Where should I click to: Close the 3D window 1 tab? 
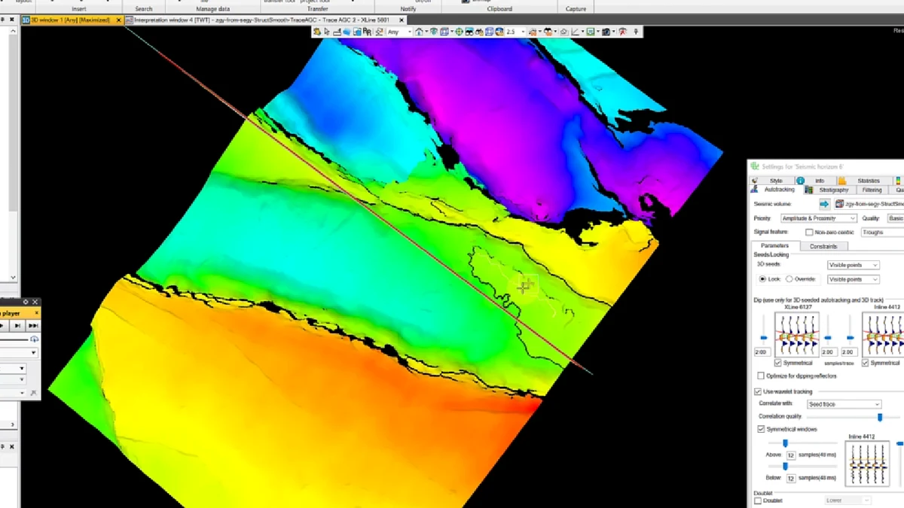click(118, 20)
